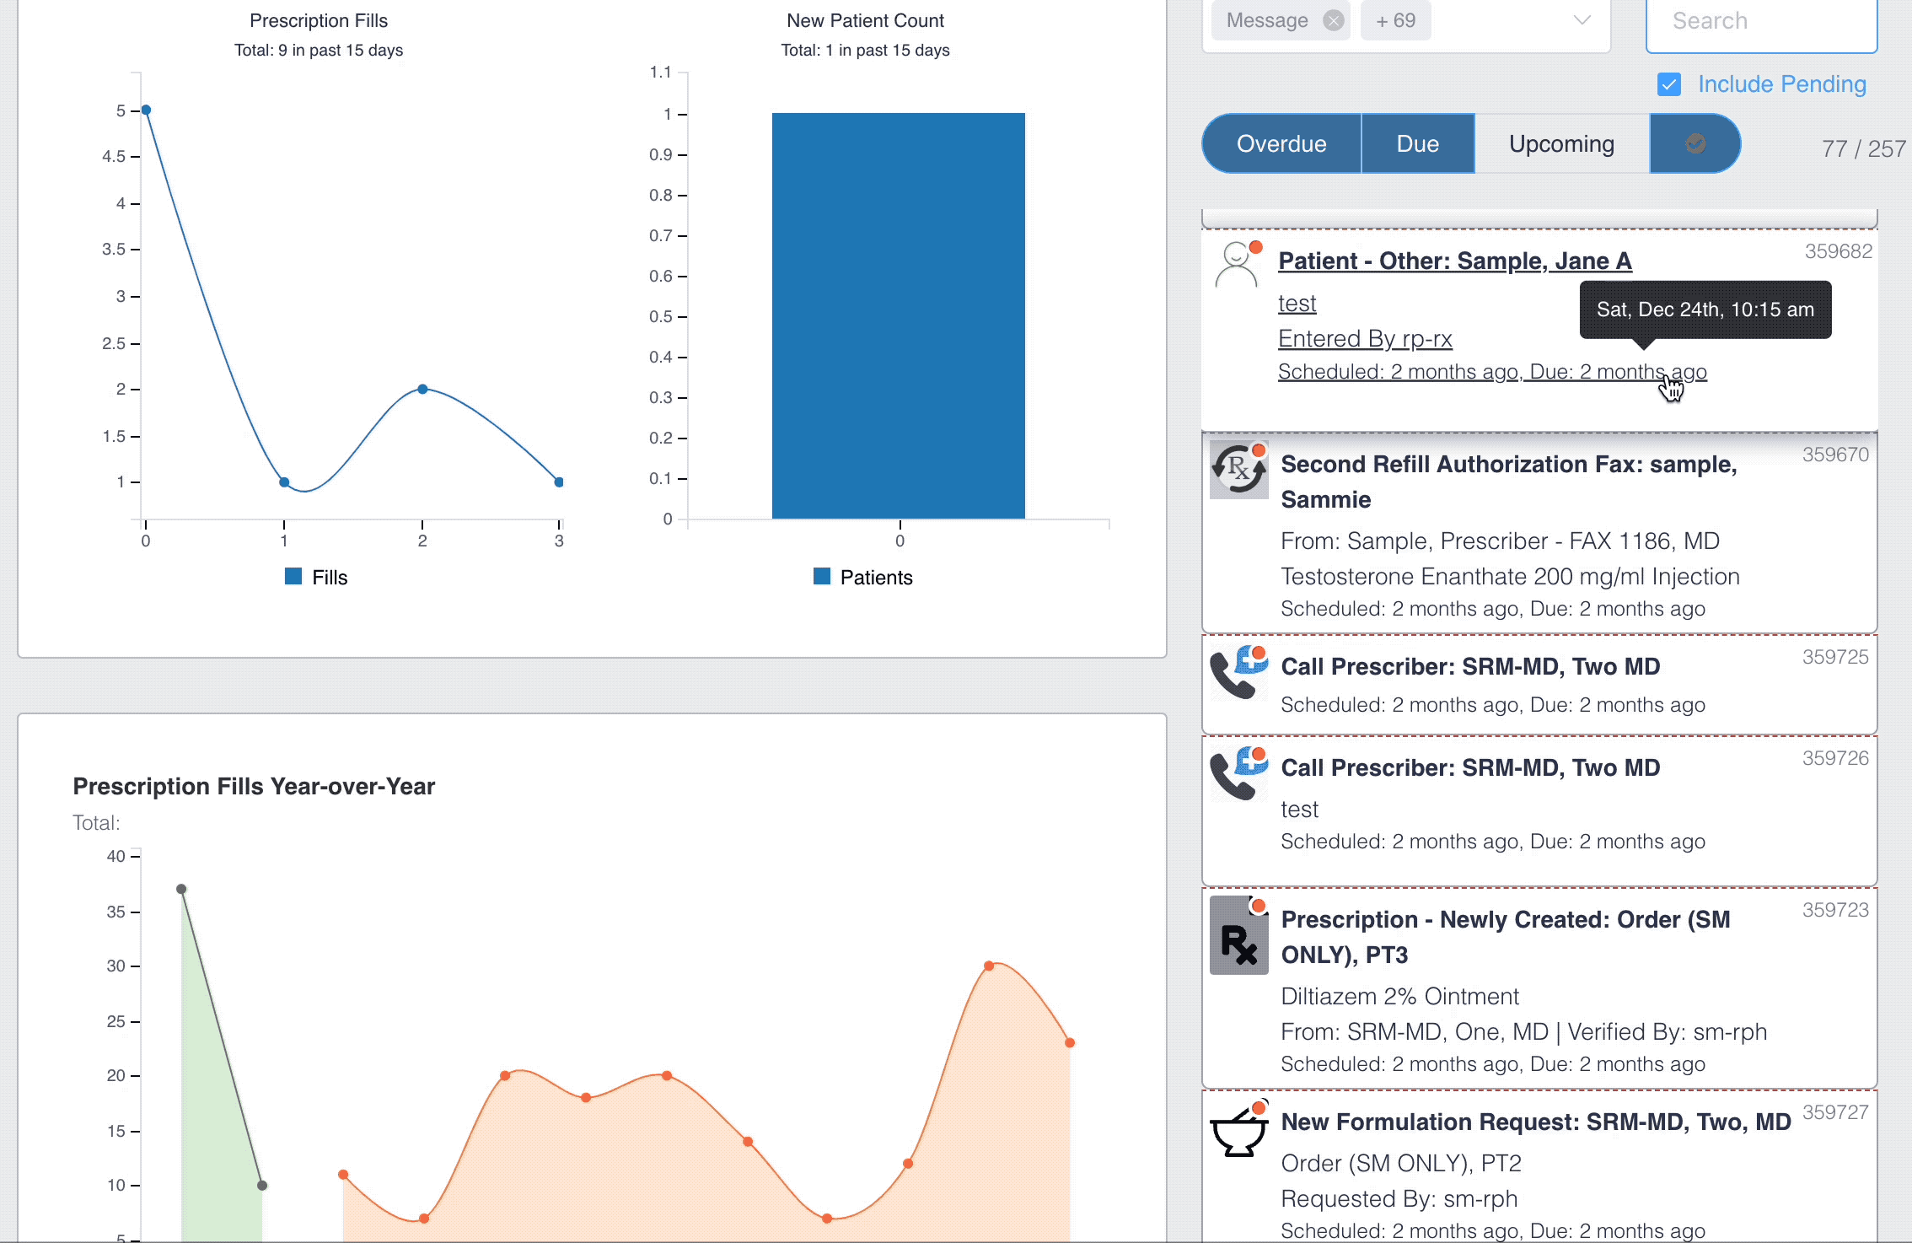Click the Rx icon for Prescription Newly Created
This screenshot has width=1912, height=1243.
[1238, 935]
